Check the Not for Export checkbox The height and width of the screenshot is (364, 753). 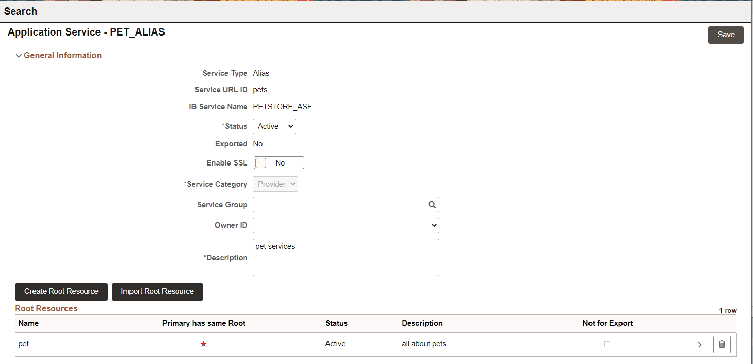point(607,344)
